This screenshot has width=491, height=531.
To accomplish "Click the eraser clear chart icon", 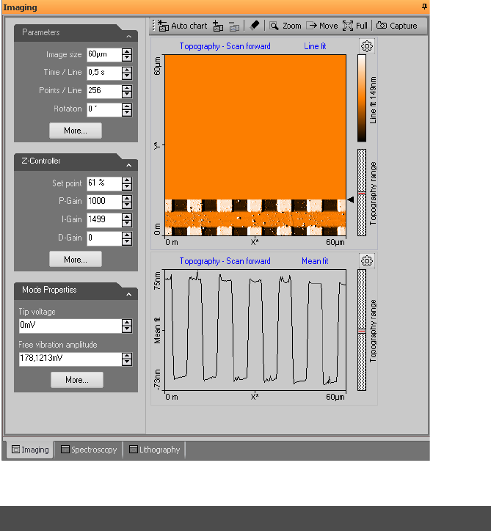I will 254,26.
